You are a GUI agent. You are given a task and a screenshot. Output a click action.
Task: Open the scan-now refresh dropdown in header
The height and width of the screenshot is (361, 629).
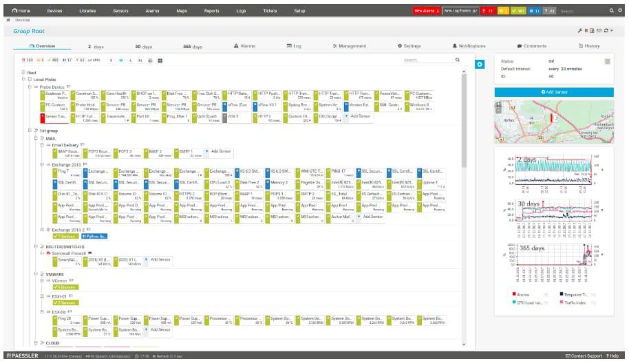click(608, 30)
